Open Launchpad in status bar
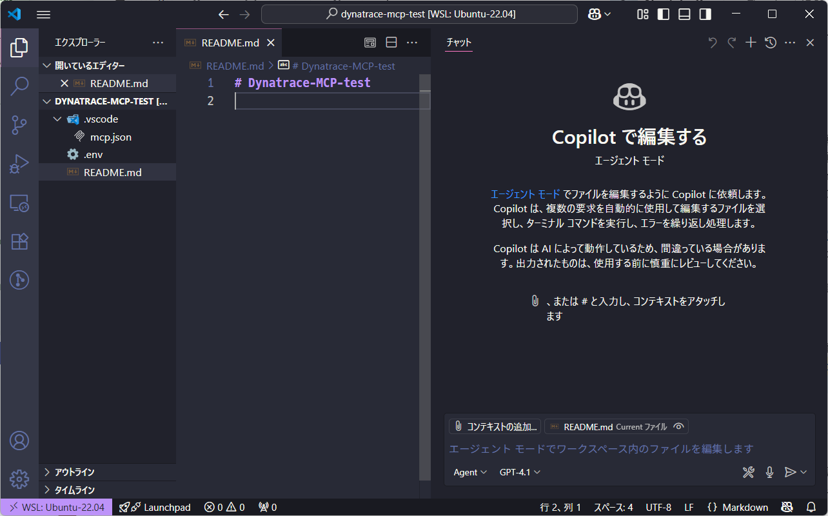828x516 pixels. (155, 508)
